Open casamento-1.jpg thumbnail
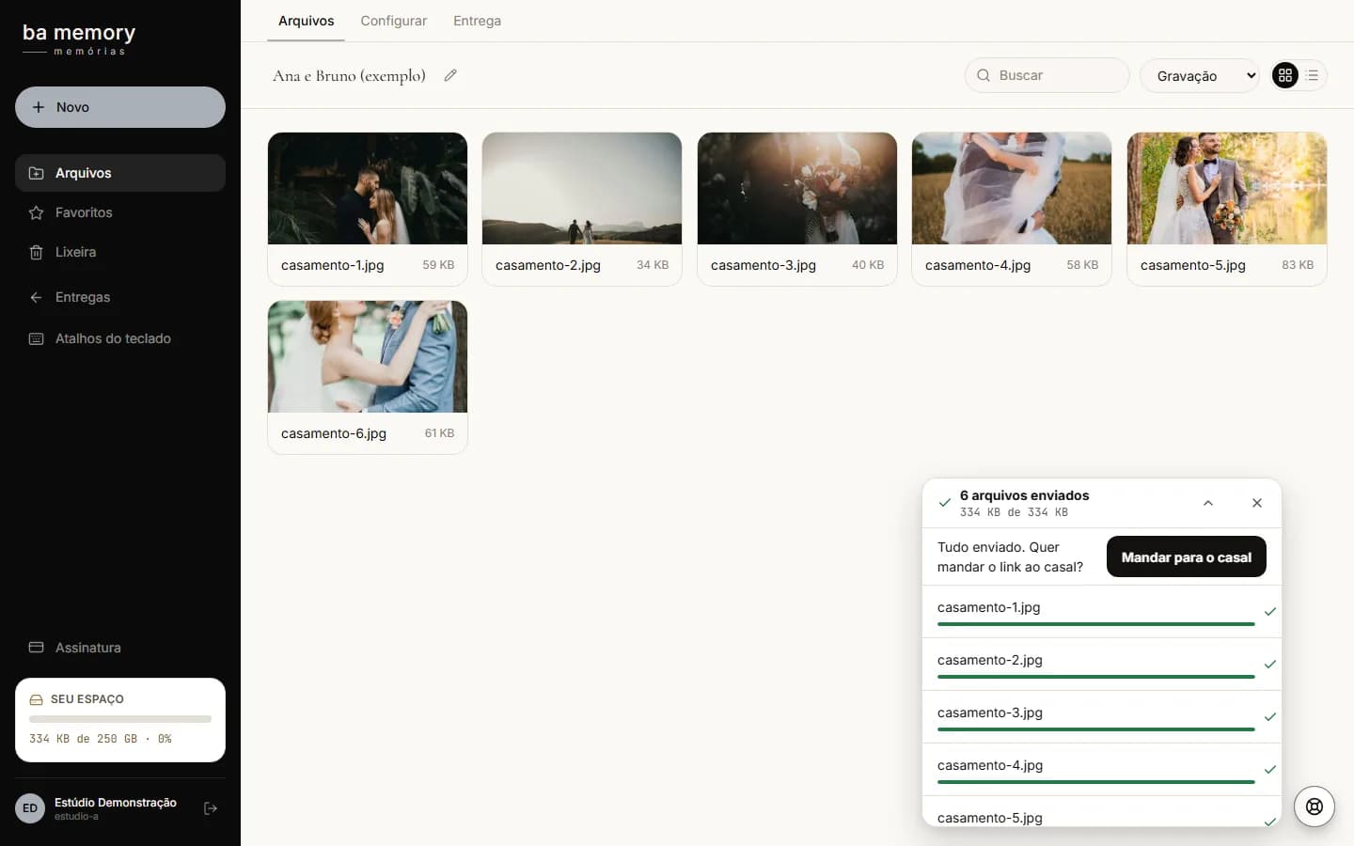Image resolution: width=1354 pixels, height=846 pixels. click(x=368, y=188)
